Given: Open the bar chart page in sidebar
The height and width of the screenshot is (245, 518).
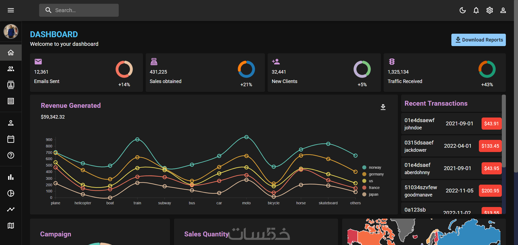Looking at the screenshot, I should pyautogui.click(x=11, y=177).
